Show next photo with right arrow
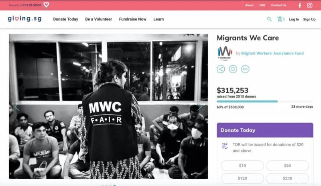 (199, 106)
